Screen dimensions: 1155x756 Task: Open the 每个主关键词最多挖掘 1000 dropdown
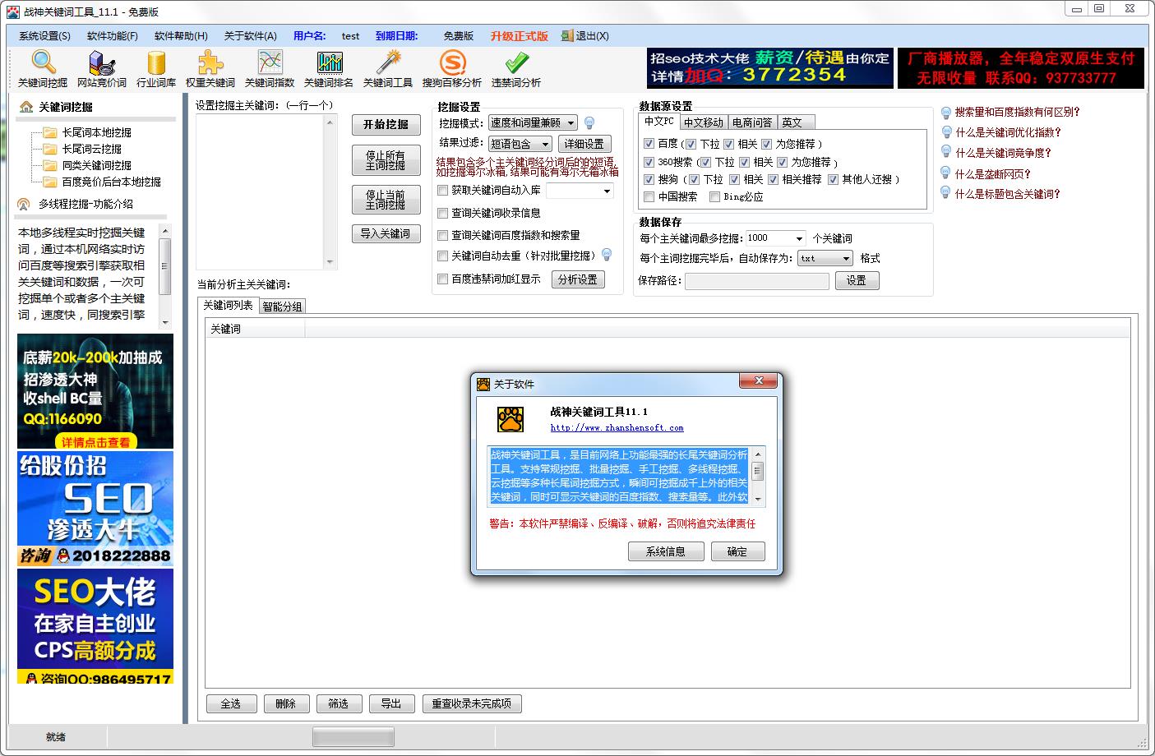click(775, 238)
